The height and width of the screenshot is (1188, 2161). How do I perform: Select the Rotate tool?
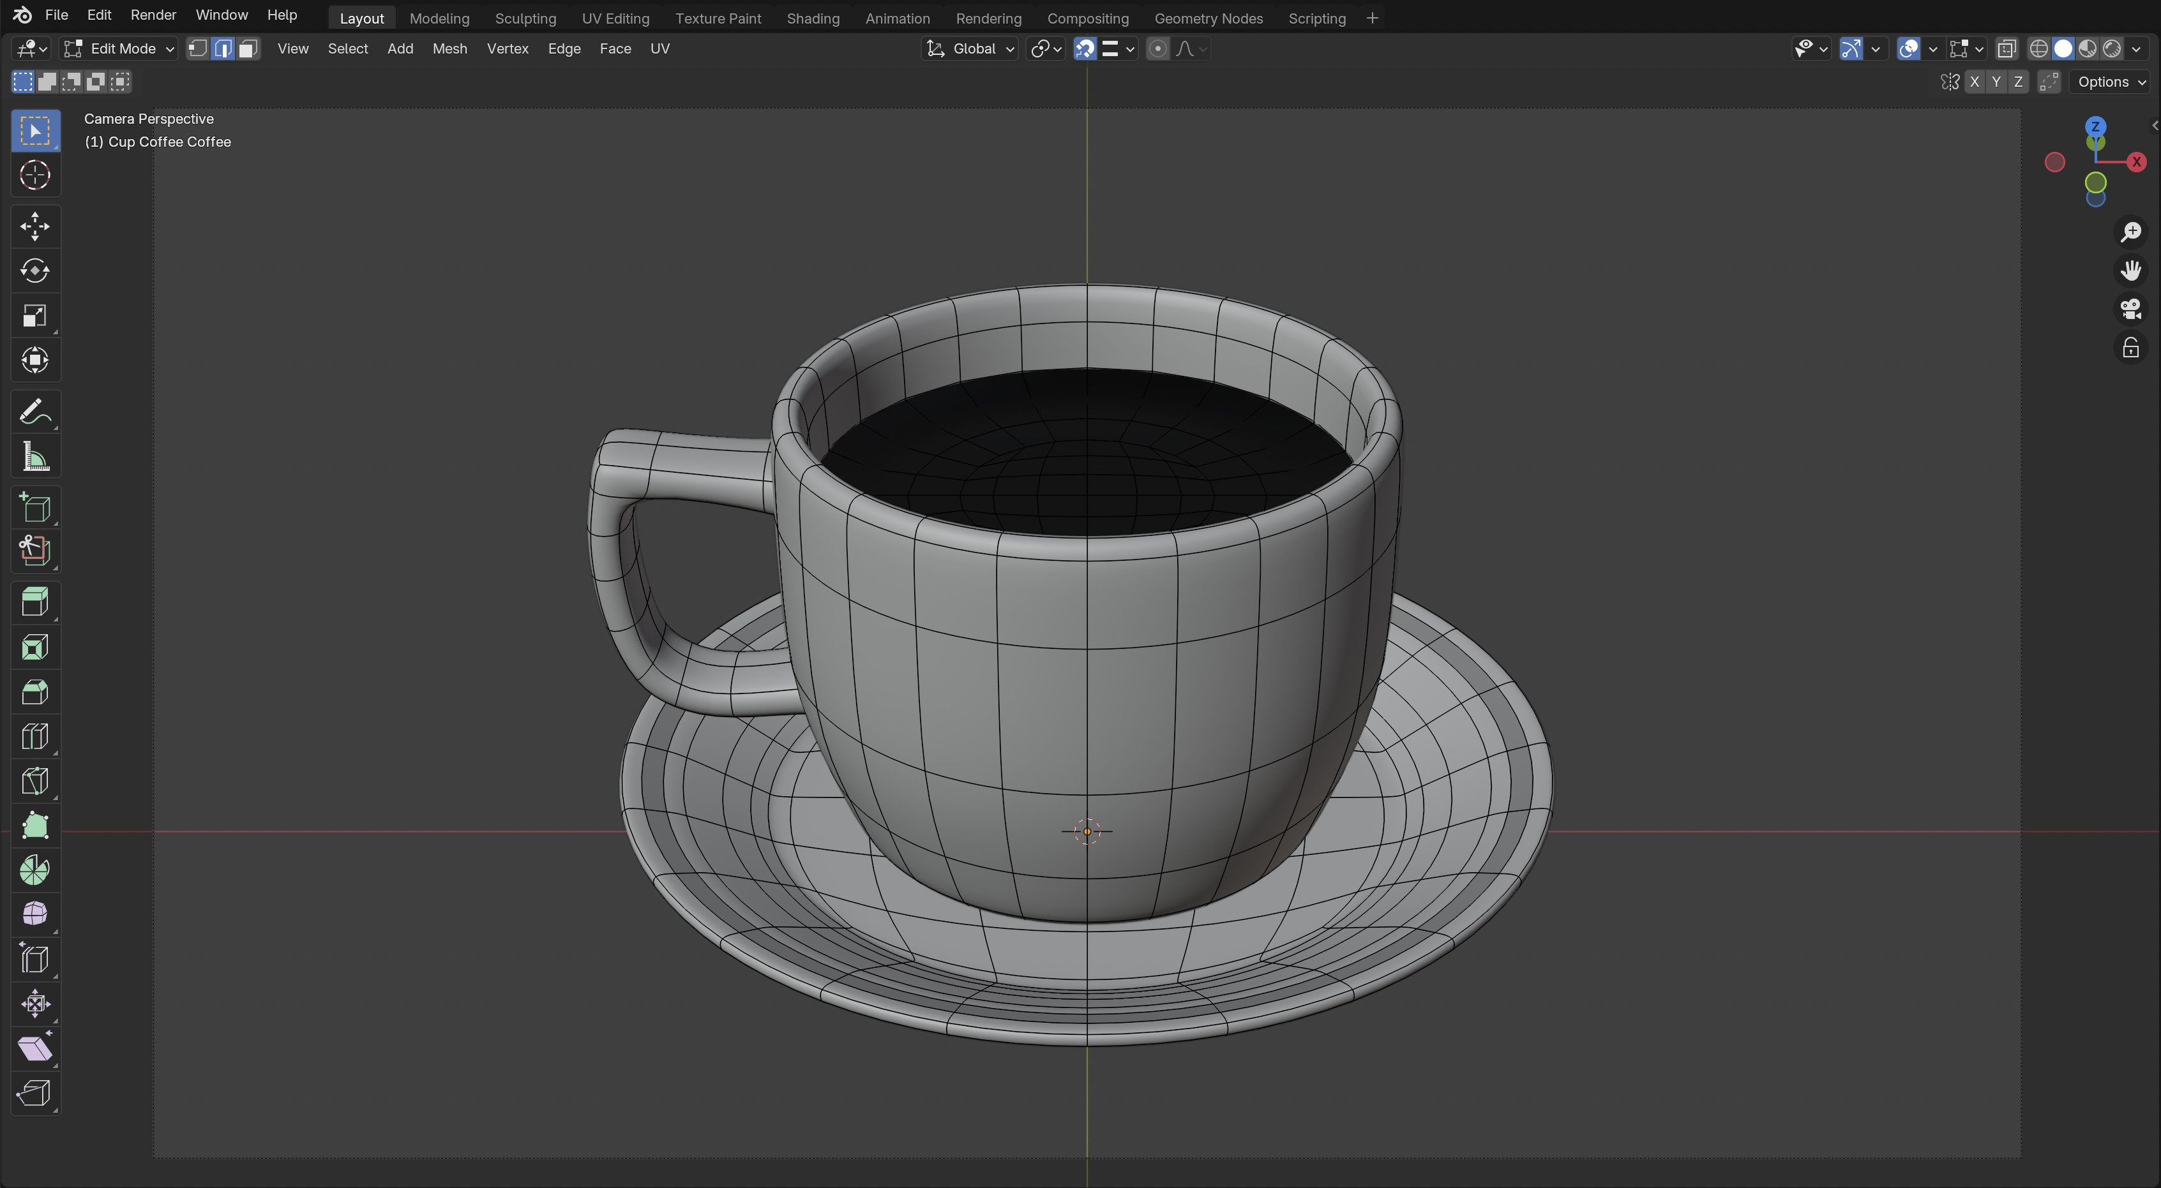coord(35,271)
